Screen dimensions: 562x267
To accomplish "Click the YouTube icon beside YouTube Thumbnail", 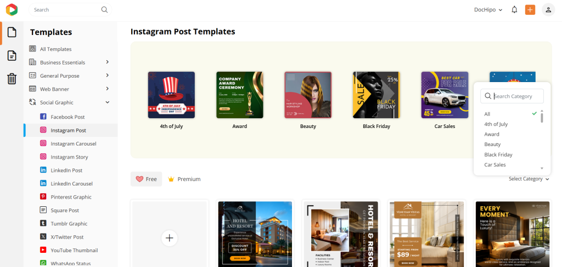I will click(x=43, y=250).
